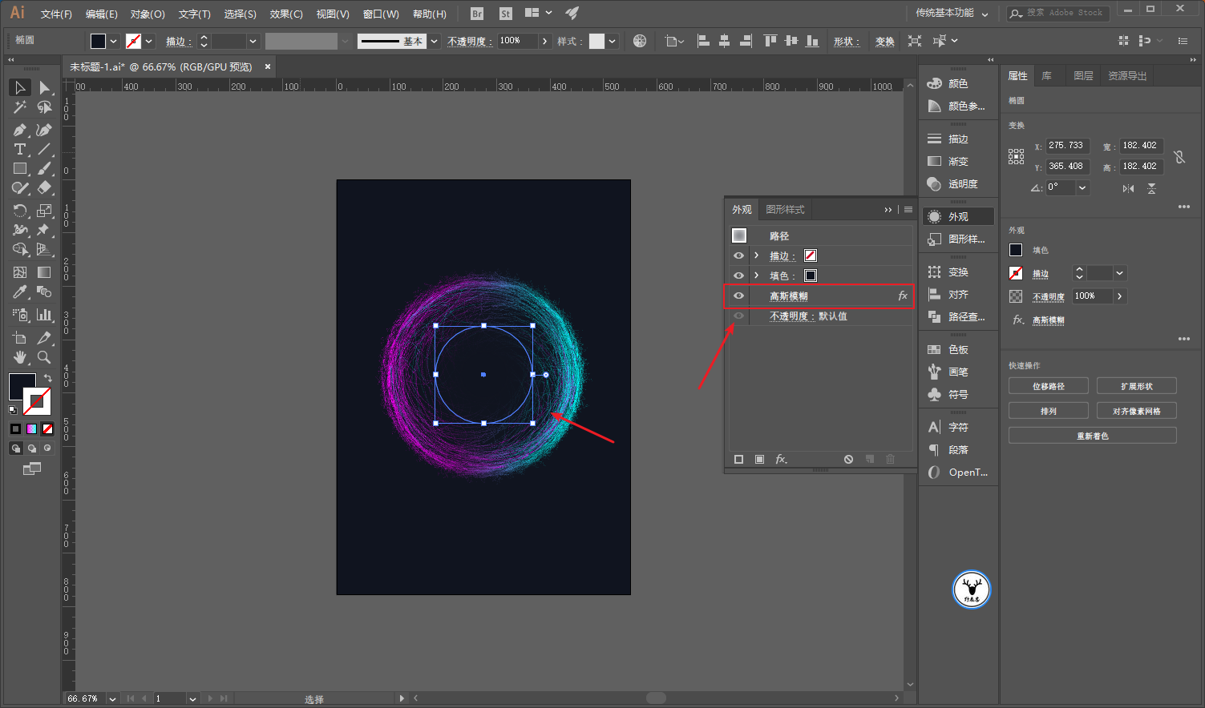Open the workspace switcher dropdown

pos(952,13)
